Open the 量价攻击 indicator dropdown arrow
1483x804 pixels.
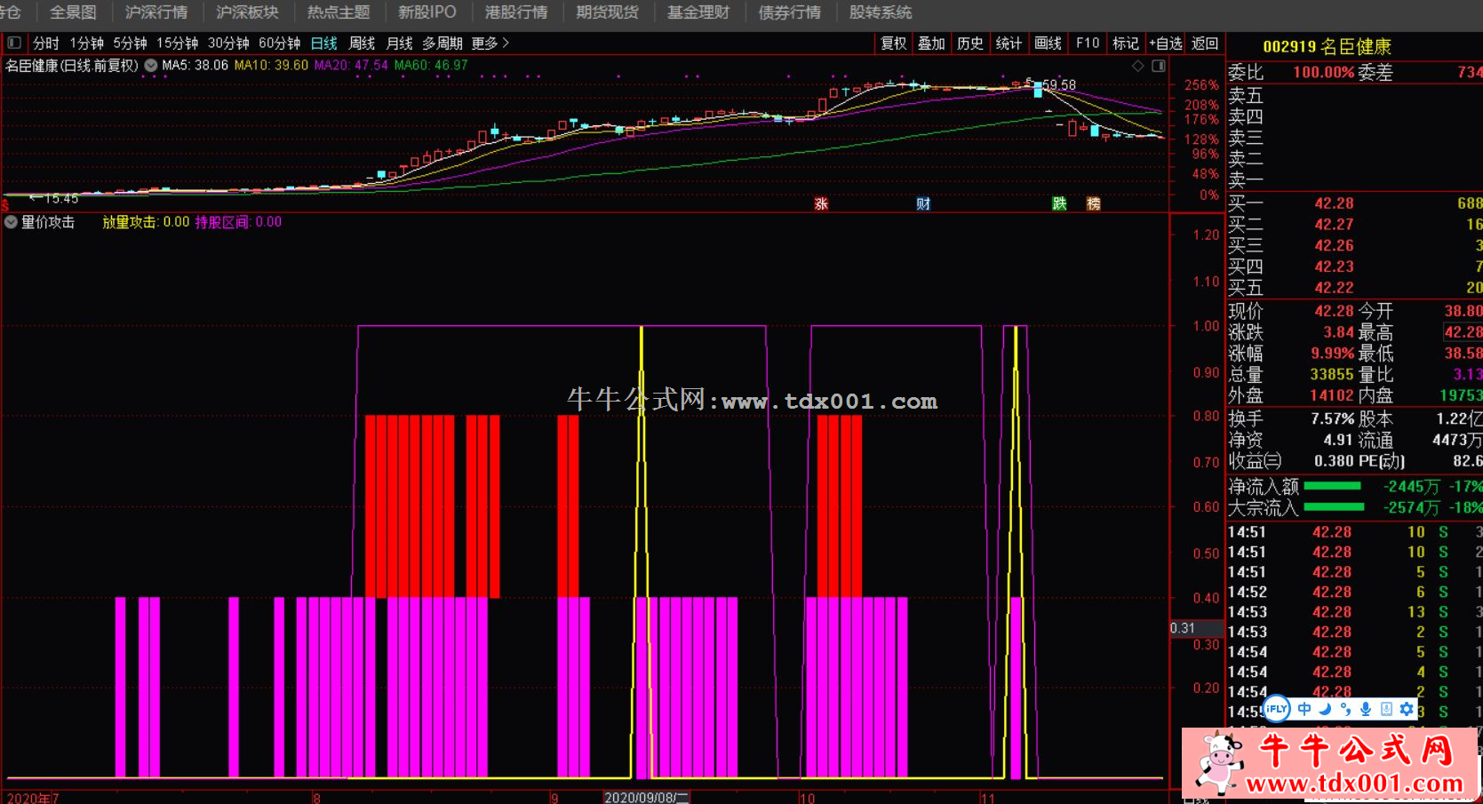click(11, 222)
